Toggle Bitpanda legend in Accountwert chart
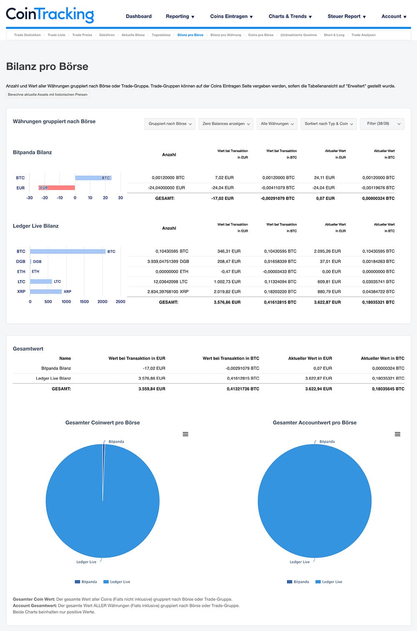 click(x=298, y=582)
